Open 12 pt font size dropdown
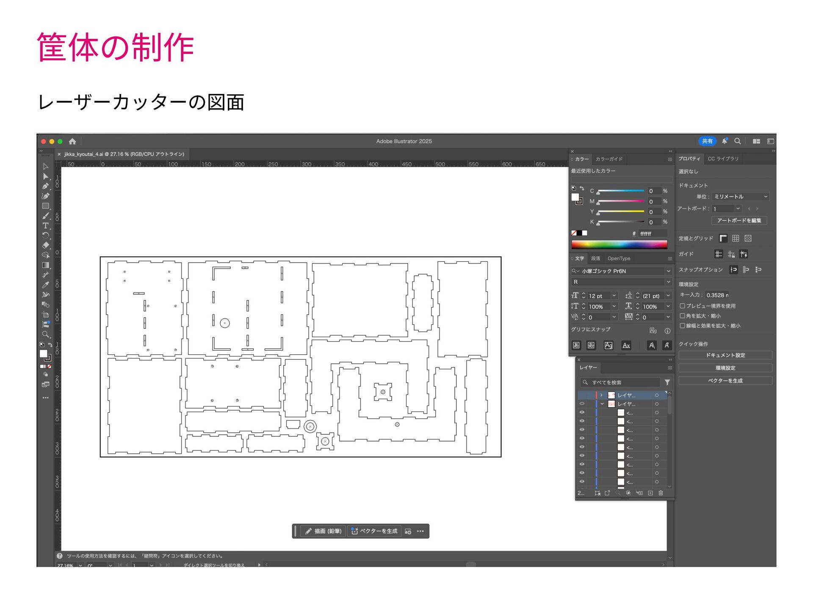This screenshot has height=609, width=813. tap(614, 296)
